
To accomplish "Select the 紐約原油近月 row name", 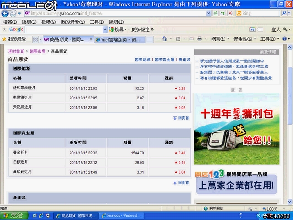I will pos(24,88).
